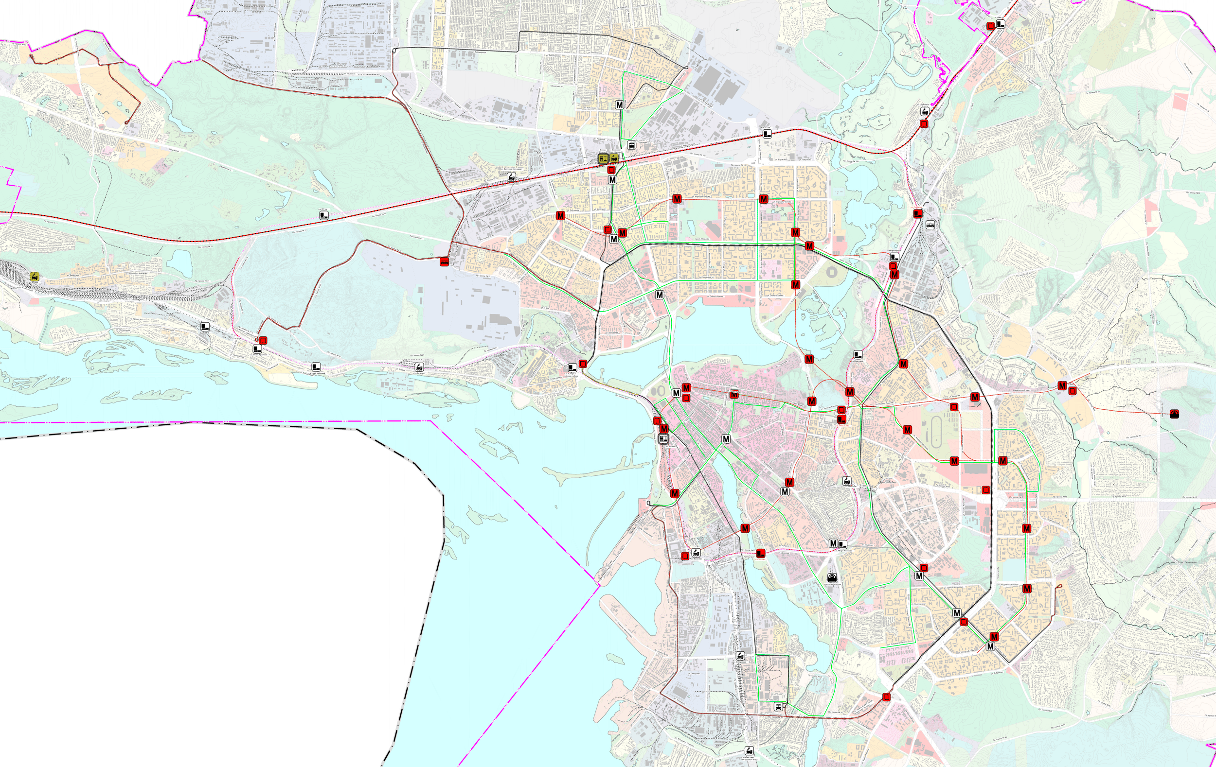This screenshot has width=1216, height=767.
Task: Click the grey-framed river station icon on the central waterfront
Action: 664,439
